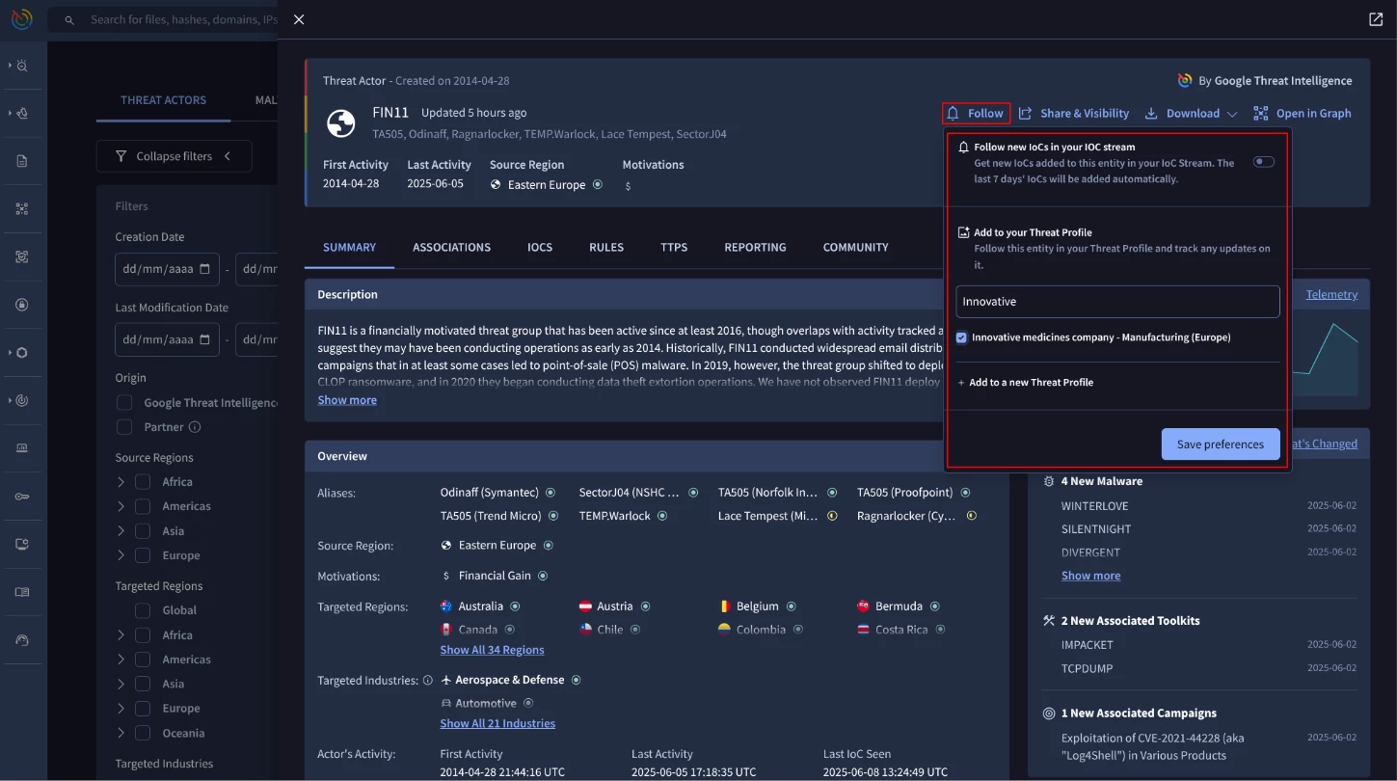Check Africa under Source Regions
The height and width of the screenshot is (781, 1397).
143,481
